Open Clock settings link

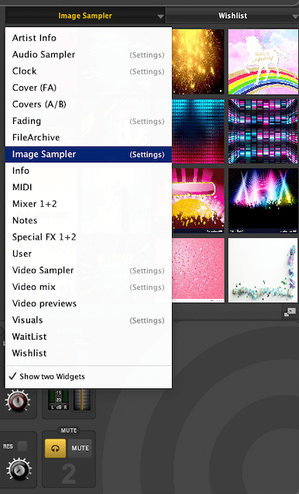click(x=147, y=71)
